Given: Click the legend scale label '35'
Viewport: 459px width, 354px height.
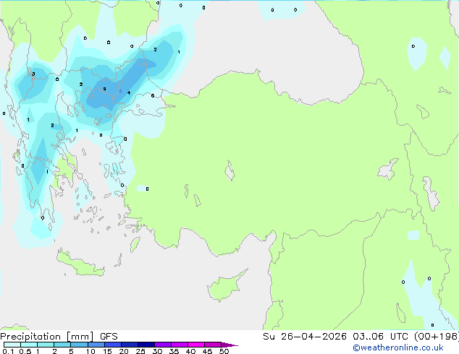Looking at the screenshot, I should tap(174, 351).
